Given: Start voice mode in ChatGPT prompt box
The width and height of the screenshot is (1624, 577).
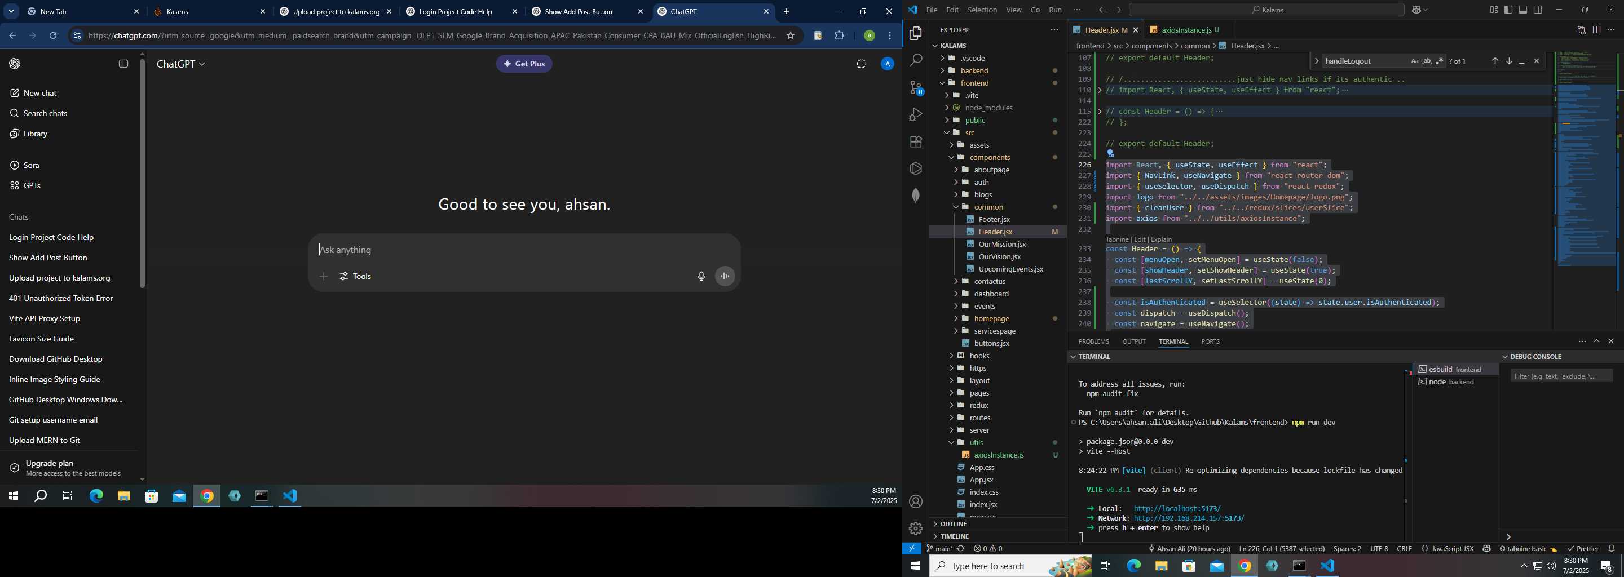Looking at the screenshot, I should (x=725, y=277).
